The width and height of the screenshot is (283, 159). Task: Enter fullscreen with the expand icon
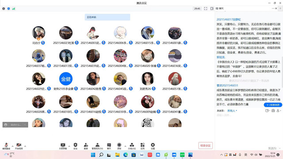pyautogui.click(x=206, y=8)
